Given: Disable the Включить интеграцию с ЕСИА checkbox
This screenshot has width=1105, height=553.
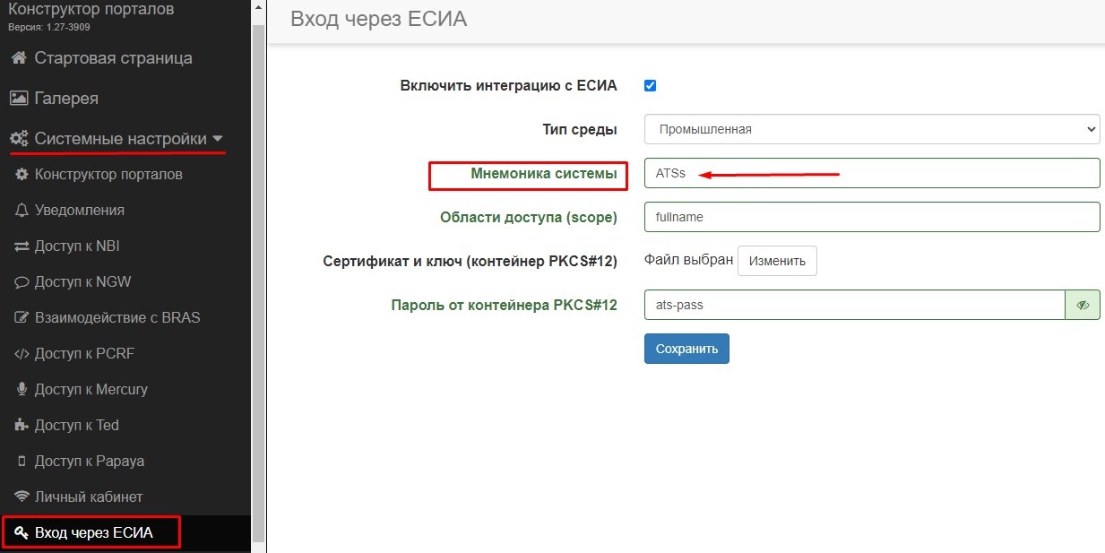Looking at the screenshot, I should (x=651, y=86).
